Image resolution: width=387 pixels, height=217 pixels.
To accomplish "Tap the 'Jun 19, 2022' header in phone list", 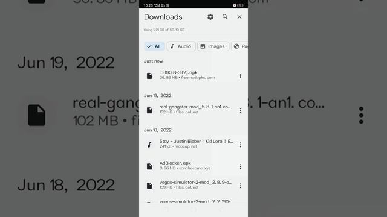I will (157, 95).
